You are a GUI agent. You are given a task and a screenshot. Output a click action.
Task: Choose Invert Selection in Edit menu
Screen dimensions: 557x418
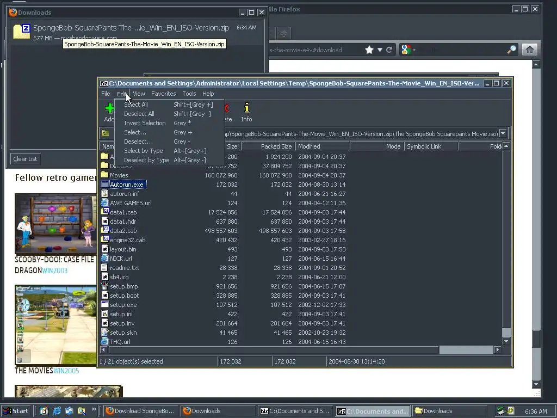(x=169, y=123)
